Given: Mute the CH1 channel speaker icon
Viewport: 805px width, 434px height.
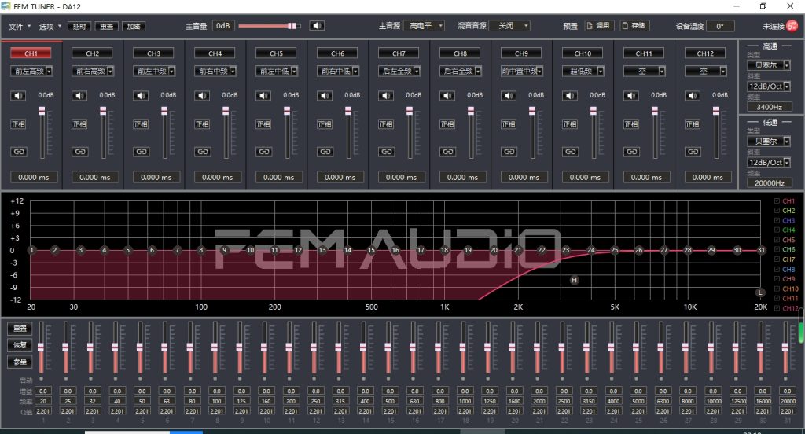Looking at the screenshot, I should pos(18,96).
